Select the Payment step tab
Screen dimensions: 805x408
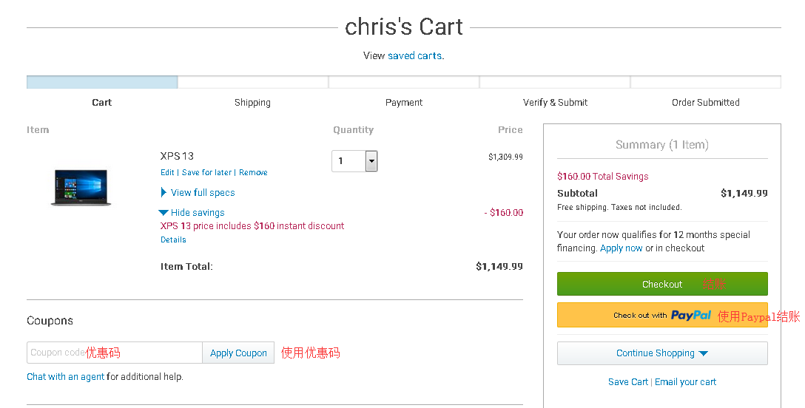(x=404, y=103)
